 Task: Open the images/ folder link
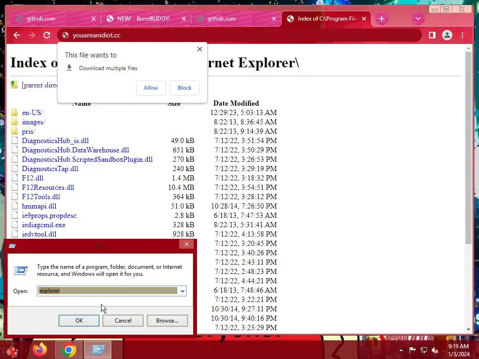pos(33,122)
